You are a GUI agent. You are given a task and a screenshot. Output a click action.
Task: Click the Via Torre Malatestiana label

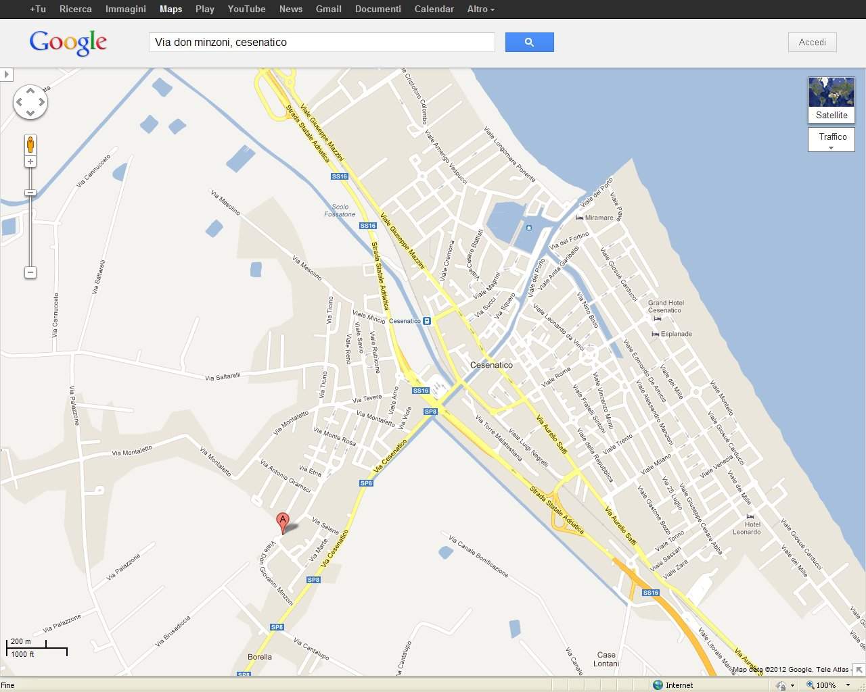498,439
